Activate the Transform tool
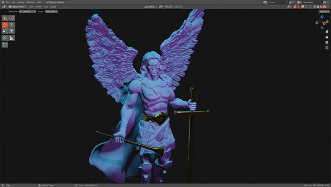331x187 pixels. [x=12, y=31]
